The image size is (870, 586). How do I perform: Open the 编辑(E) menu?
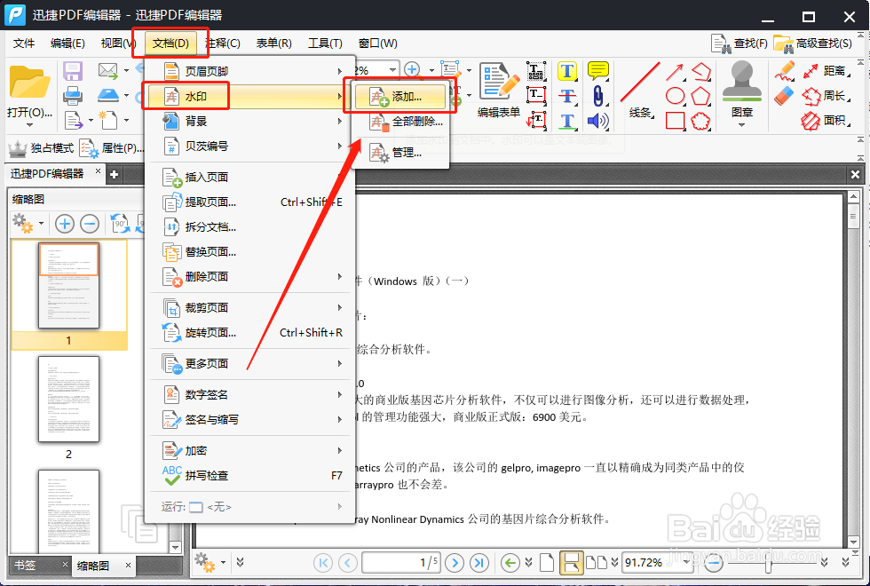tap(67, 44)
